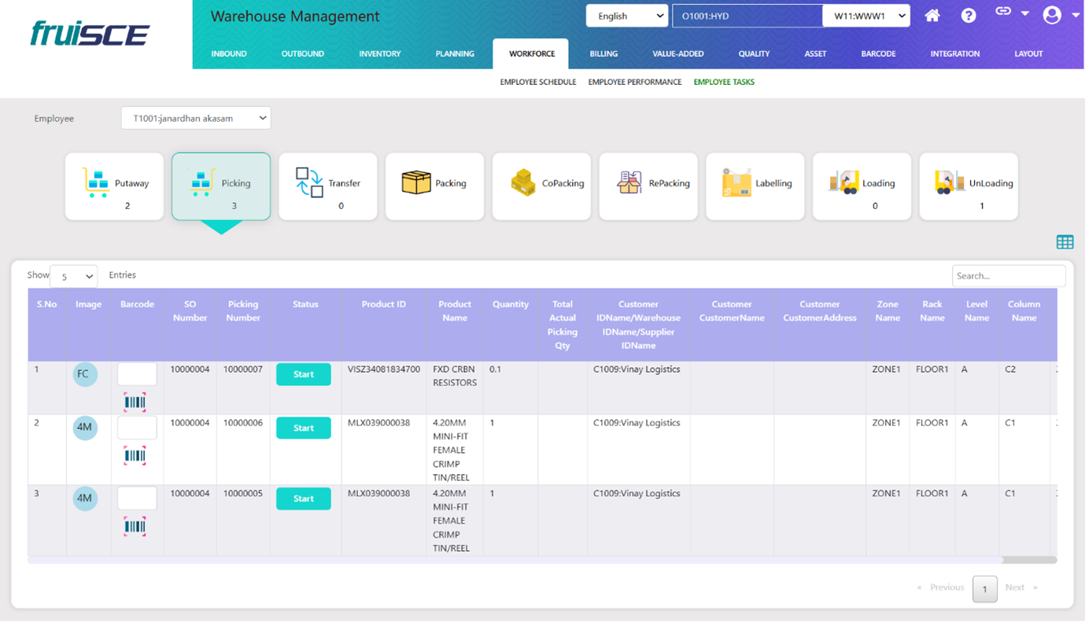Expand the Show entries count dropdown

74,276
